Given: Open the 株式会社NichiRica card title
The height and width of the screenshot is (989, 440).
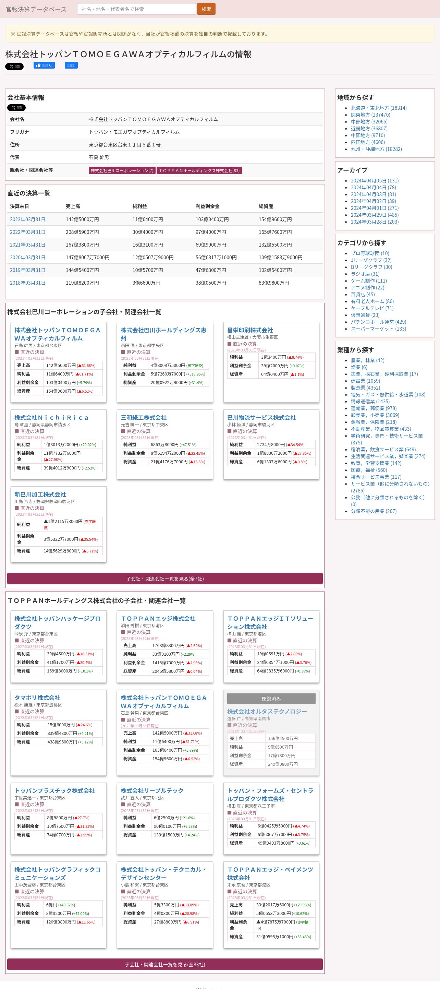Looking at the screenshot, I should tap(51, 417).
